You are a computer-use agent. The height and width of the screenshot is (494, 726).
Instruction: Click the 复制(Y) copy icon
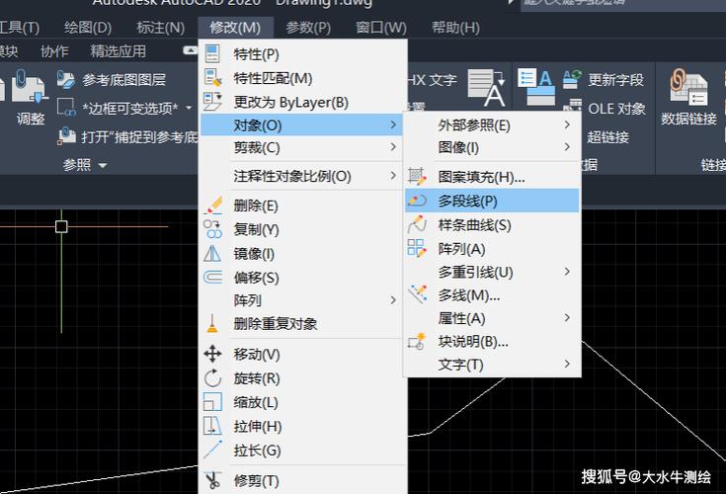(212, 229)
